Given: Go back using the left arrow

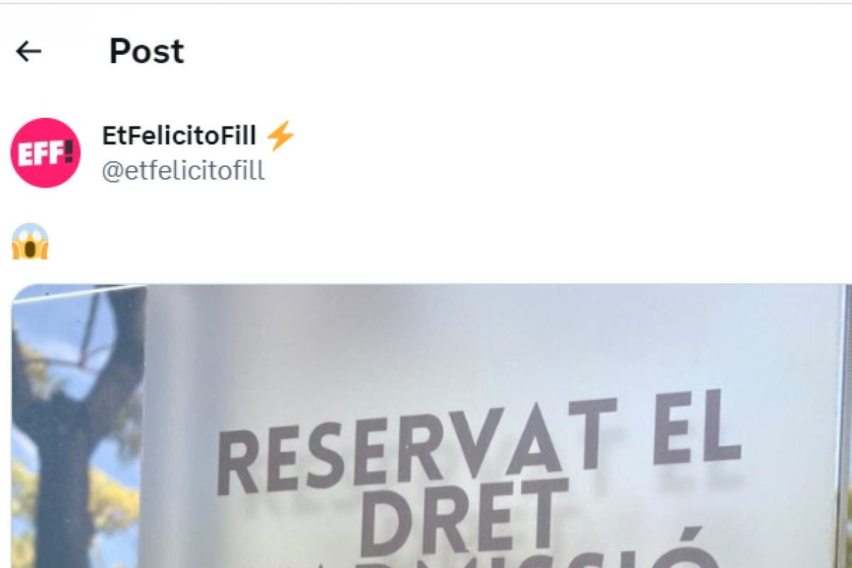Looking at the screenshot, I should (28, 51).
